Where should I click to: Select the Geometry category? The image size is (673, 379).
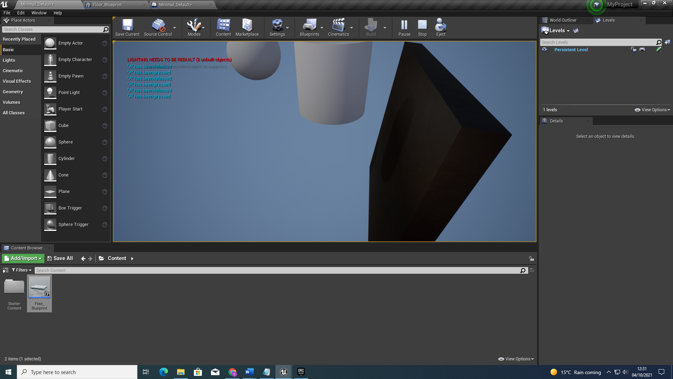(13, 92)
